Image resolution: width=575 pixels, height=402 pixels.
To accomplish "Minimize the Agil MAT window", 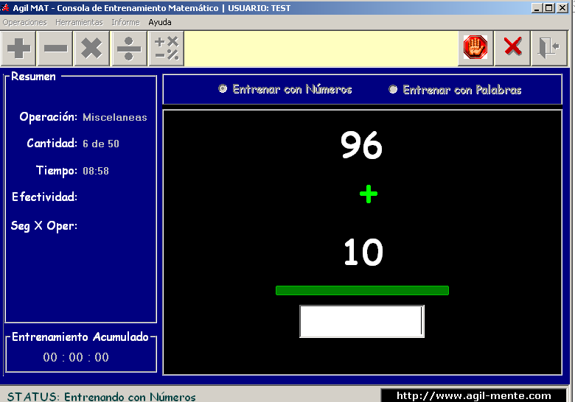I will [x=537, y=7].
